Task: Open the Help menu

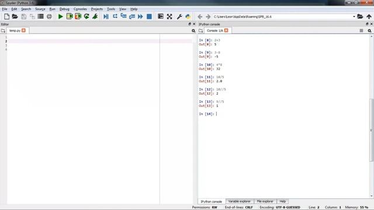Action: click(134, 9)
